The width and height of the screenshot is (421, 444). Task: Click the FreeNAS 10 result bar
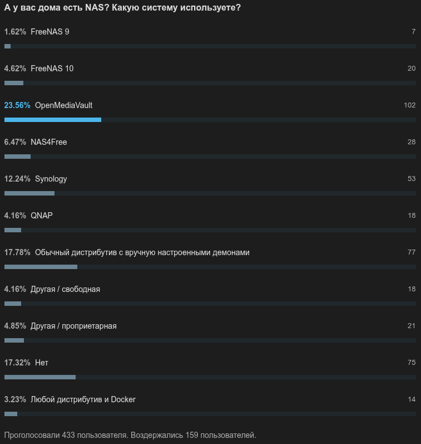tap(210, 83)
